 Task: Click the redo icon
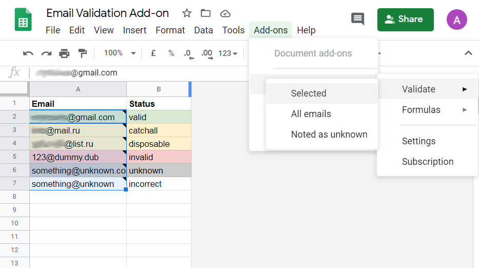46,53
